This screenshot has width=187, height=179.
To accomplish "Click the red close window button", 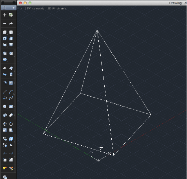I will point(20,3).
